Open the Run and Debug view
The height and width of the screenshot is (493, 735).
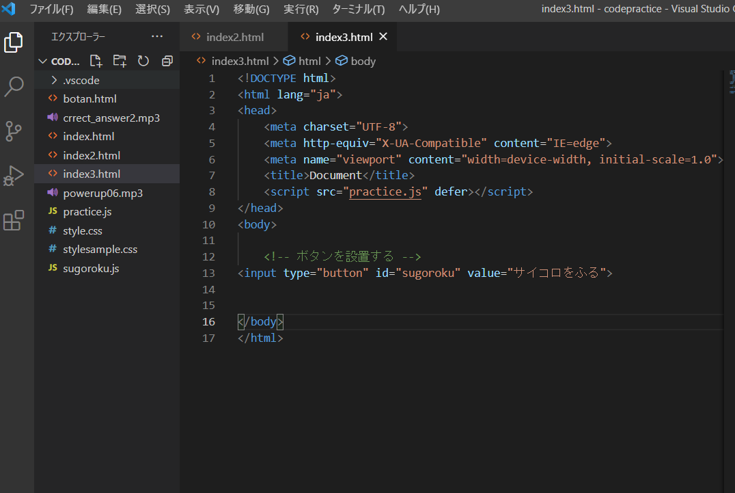coord(14,176)
